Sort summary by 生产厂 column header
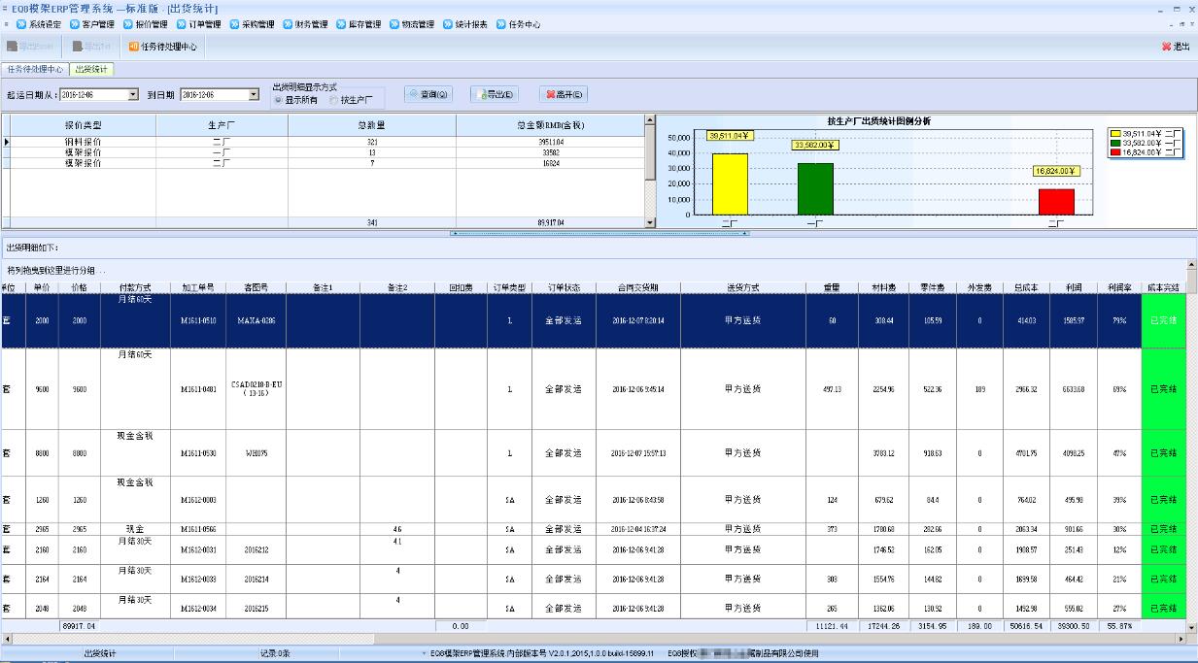 click(x=222, y=125)
